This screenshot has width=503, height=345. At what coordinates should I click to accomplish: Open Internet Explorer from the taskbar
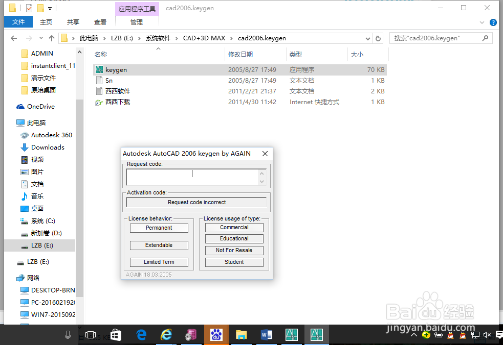(166, 335)
